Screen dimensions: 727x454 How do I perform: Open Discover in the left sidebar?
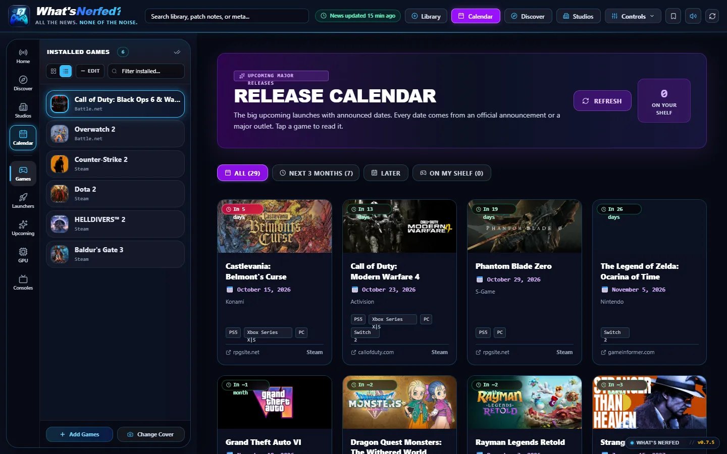point(23,83)
